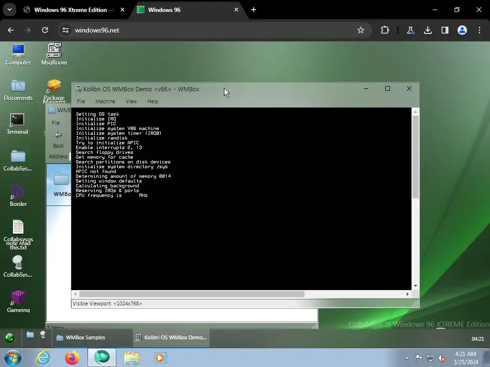Click the vertical scrollbar down arrow in WMBox

point(415,286)
